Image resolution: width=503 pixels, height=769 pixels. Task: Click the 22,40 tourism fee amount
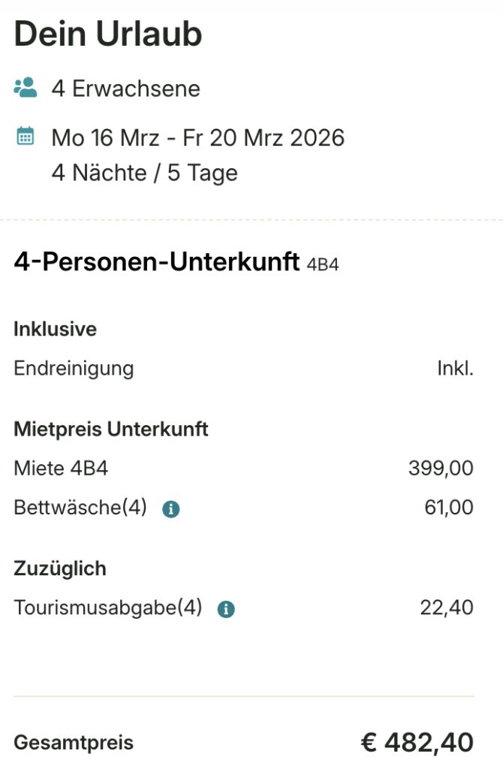pyautogui.click(x=452, y=608)
